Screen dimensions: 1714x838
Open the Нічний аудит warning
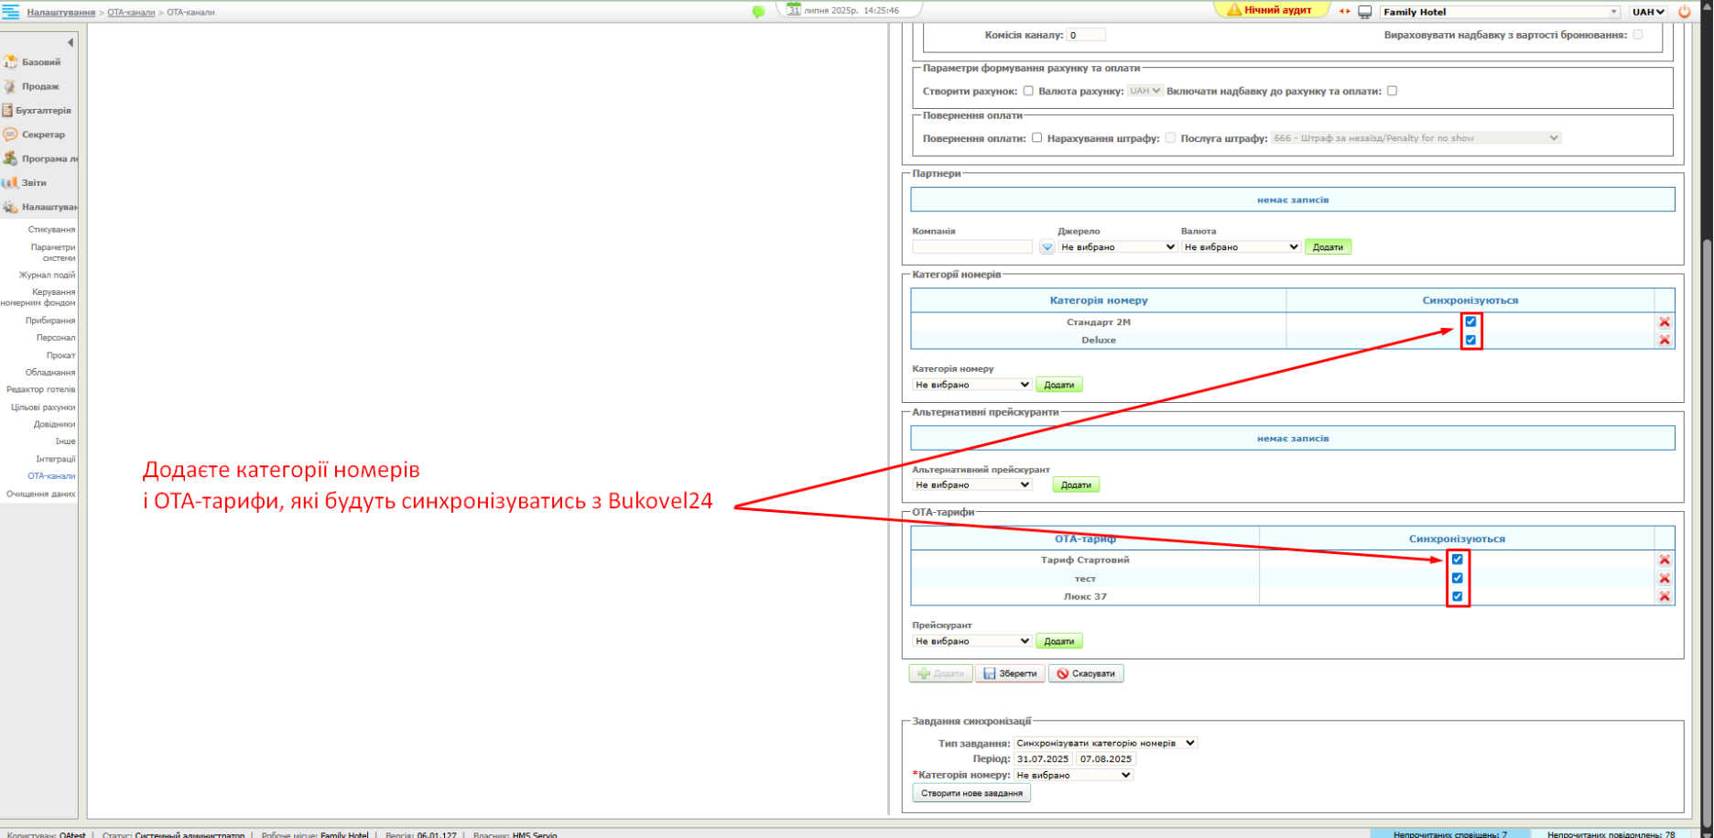(x=1270, y=10)
